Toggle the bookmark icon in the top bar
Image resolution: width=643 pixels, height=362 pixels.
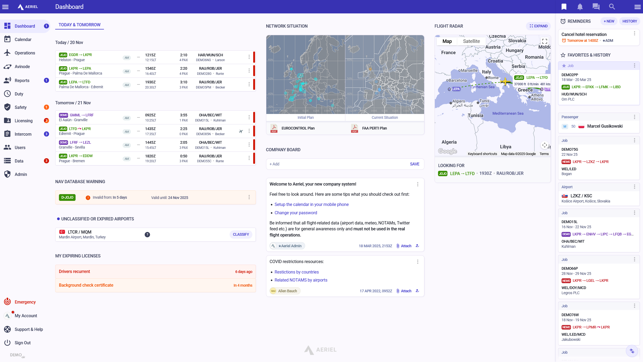564,6
